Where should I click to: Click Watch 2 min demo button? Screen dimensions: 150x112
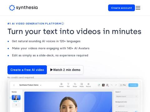coord(65,70)
